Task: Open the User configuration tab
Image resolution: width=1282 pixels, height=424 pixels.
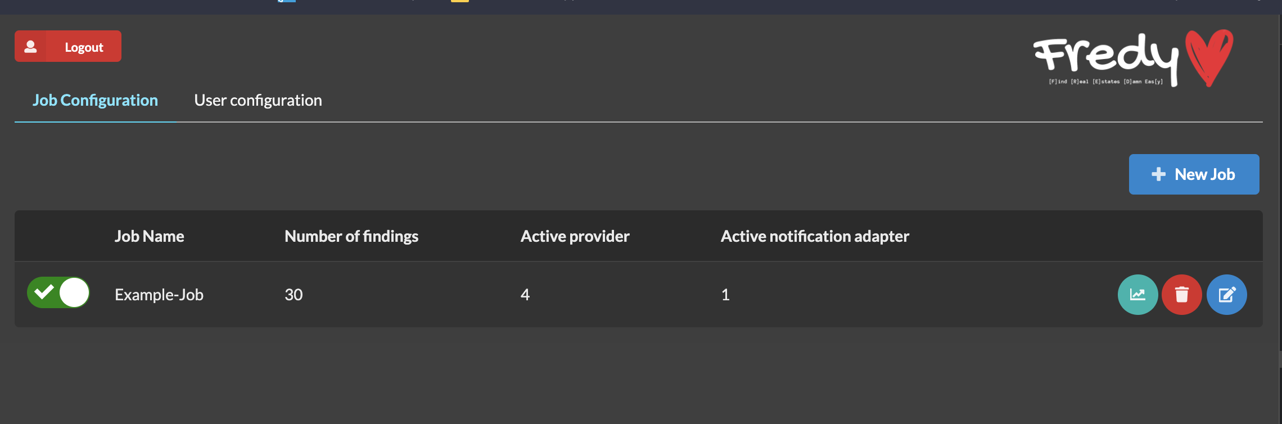Action: pyautogui.click(x=258, y=100)
